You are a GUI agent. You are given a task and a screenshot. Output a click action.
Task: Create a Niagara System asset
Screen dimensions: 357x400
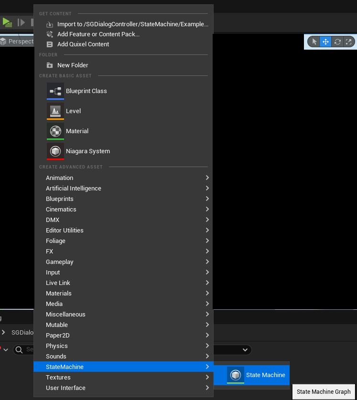123,151
